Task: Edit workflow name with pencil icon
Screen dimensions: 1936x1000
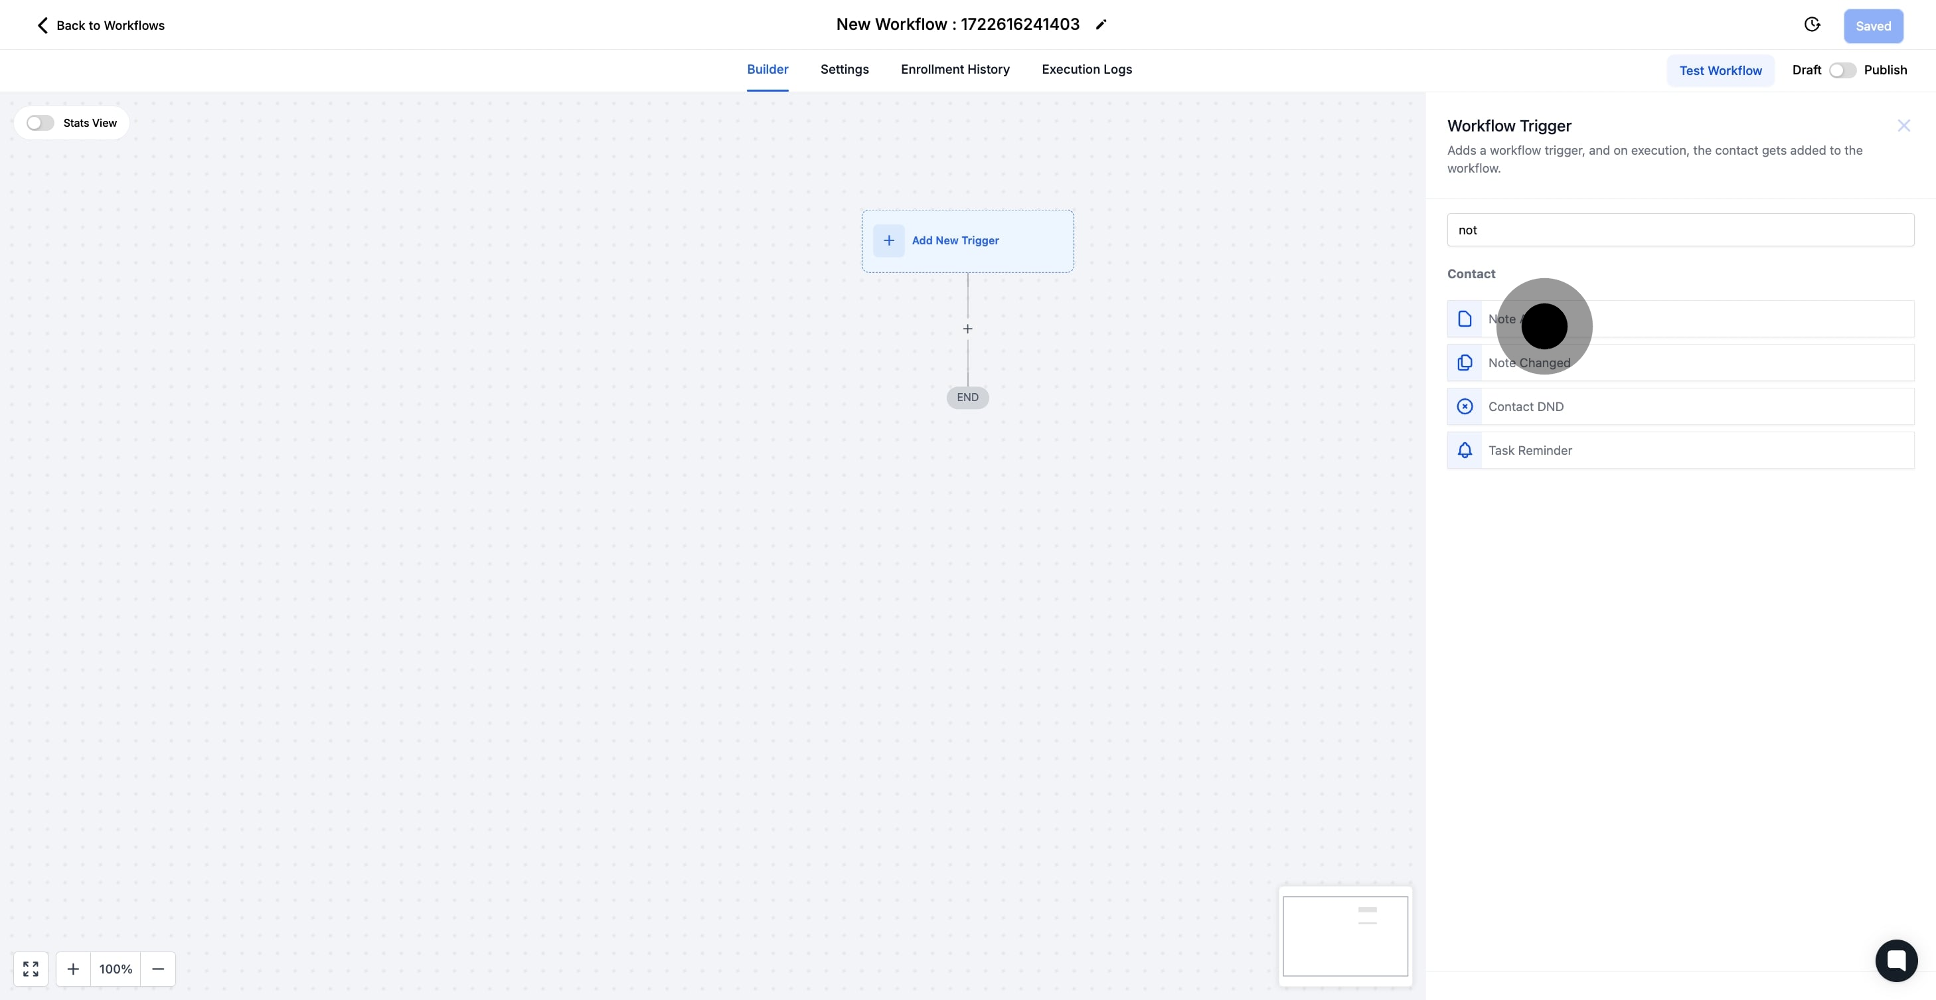Action: tap(1101, 25)
